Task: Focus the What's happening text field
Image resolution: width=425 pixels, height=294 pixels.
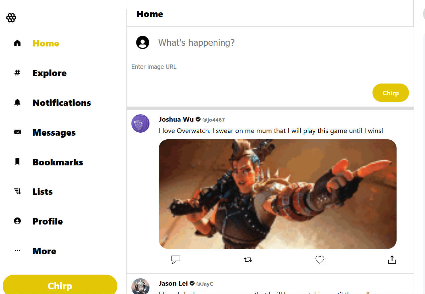Action: coord(281,42)
